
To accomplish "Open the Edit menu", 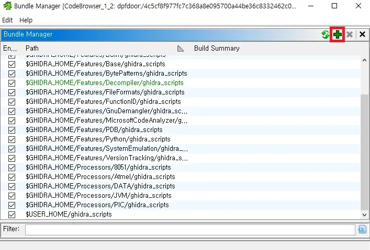I will point(7,20).
